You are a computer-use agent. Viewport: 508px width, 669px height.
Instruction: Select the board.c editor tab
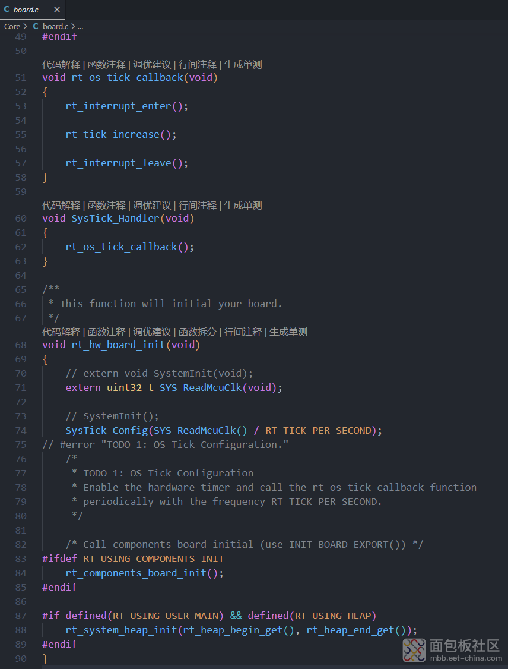(33, 10)
